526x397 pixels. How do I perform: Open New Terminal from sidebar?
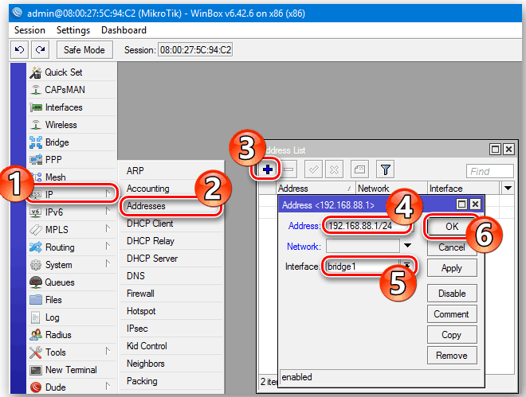tap(72, 370)
